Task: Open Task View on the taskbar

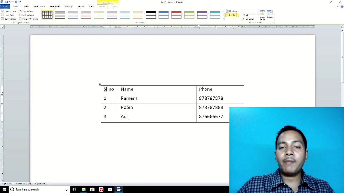Action: (x=74, y=190)
